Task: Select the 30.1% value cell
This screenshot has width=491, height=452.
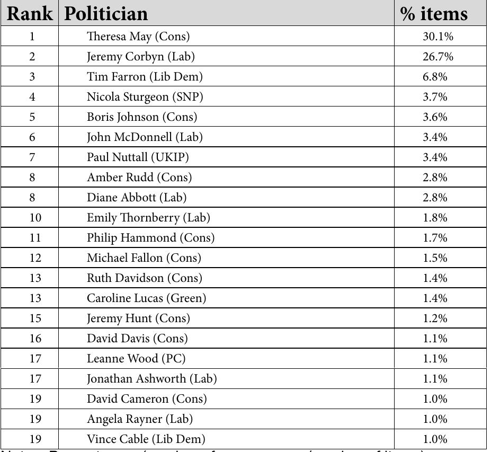Action: tap(438, 36)
